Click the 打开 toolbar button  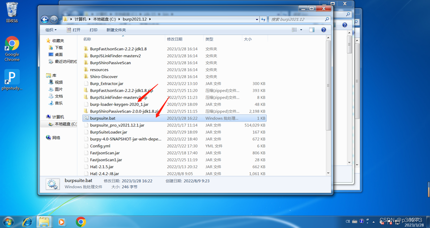(x=73, y=30)
